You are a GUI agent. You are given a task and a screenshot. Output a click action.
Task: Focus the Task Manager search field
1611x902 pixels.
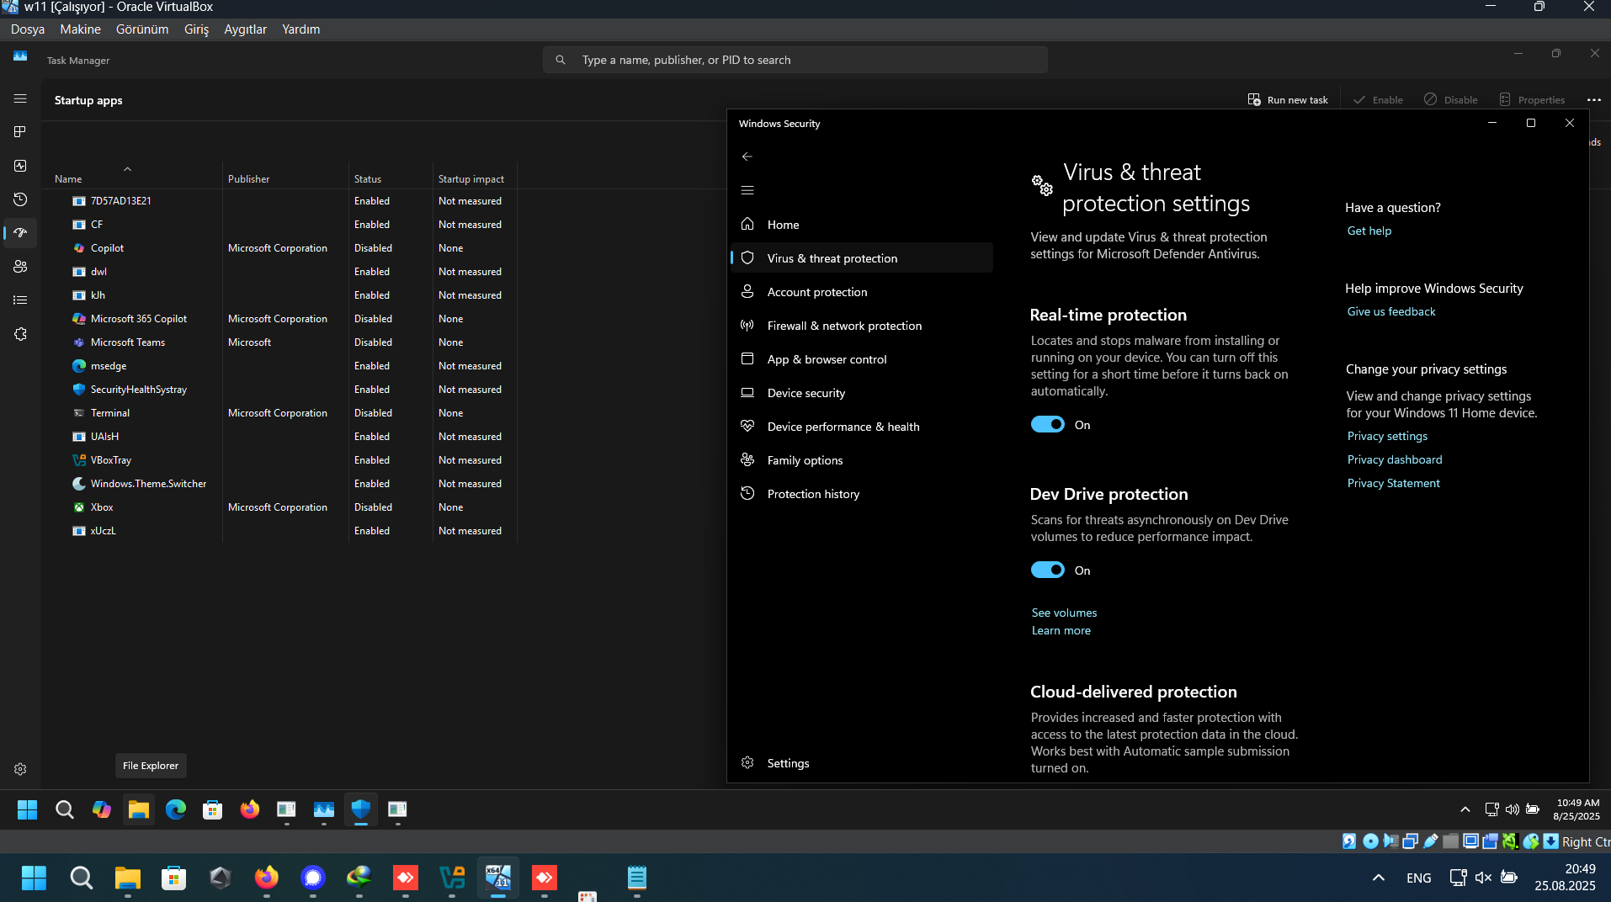pos(795,60)
